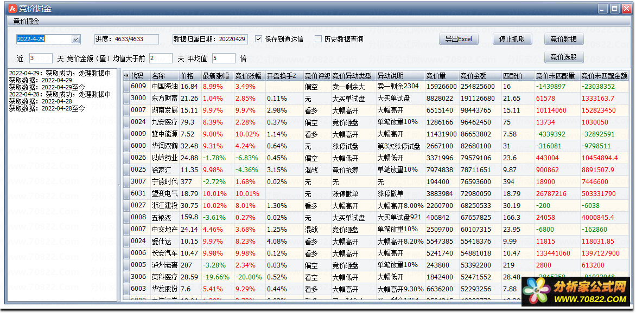Sort by the 价格 column header
Image resolution: width=636 pixels, height=313 pixels.
pos(190,76)
